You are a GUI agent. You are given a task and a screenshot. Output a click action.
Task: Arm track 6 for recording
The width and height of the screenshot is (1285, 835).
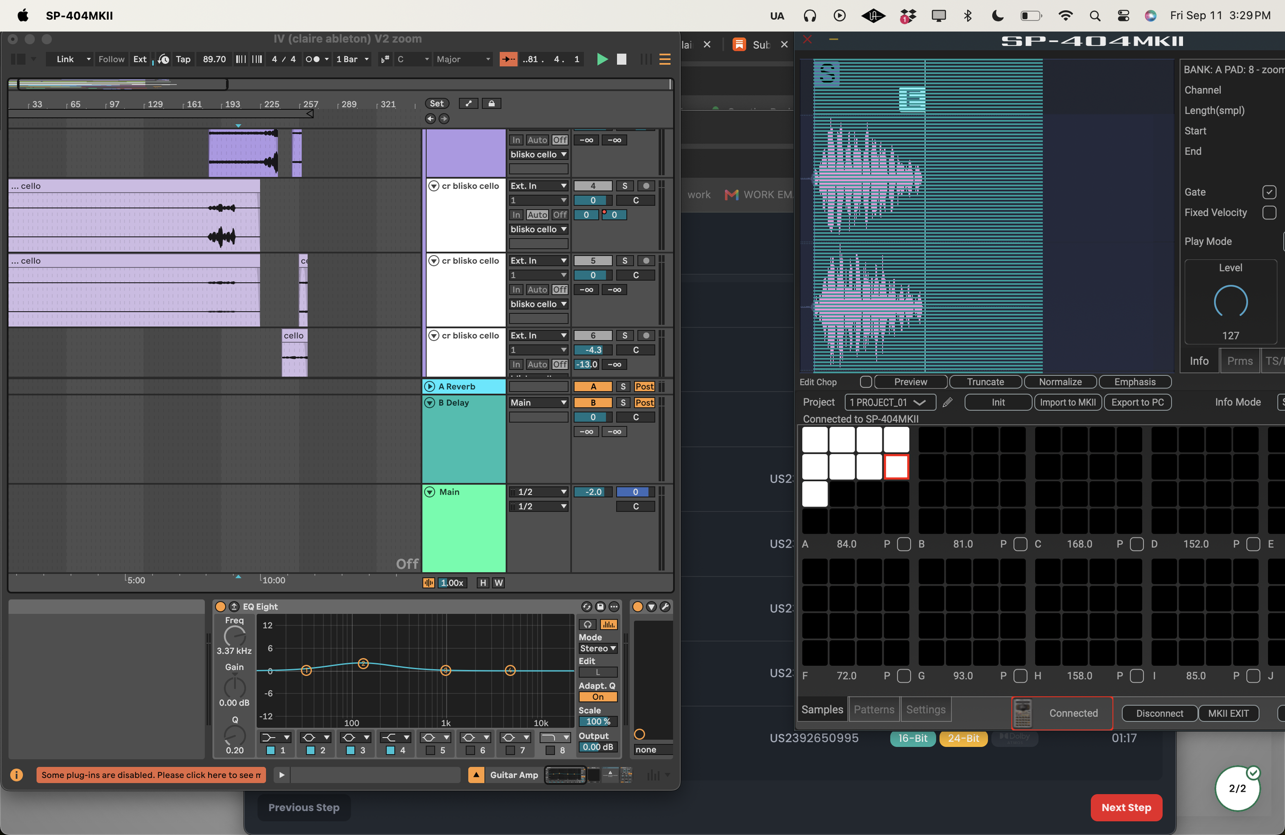[x=646, y=335]
